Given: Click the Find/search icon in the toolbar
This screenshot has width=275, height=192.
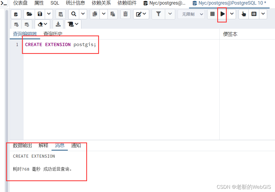Looking at the screenshot, I should pos(73,14).
